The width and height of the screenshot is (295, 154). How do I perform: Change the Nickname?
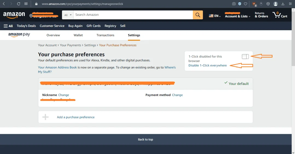(64, 95)
